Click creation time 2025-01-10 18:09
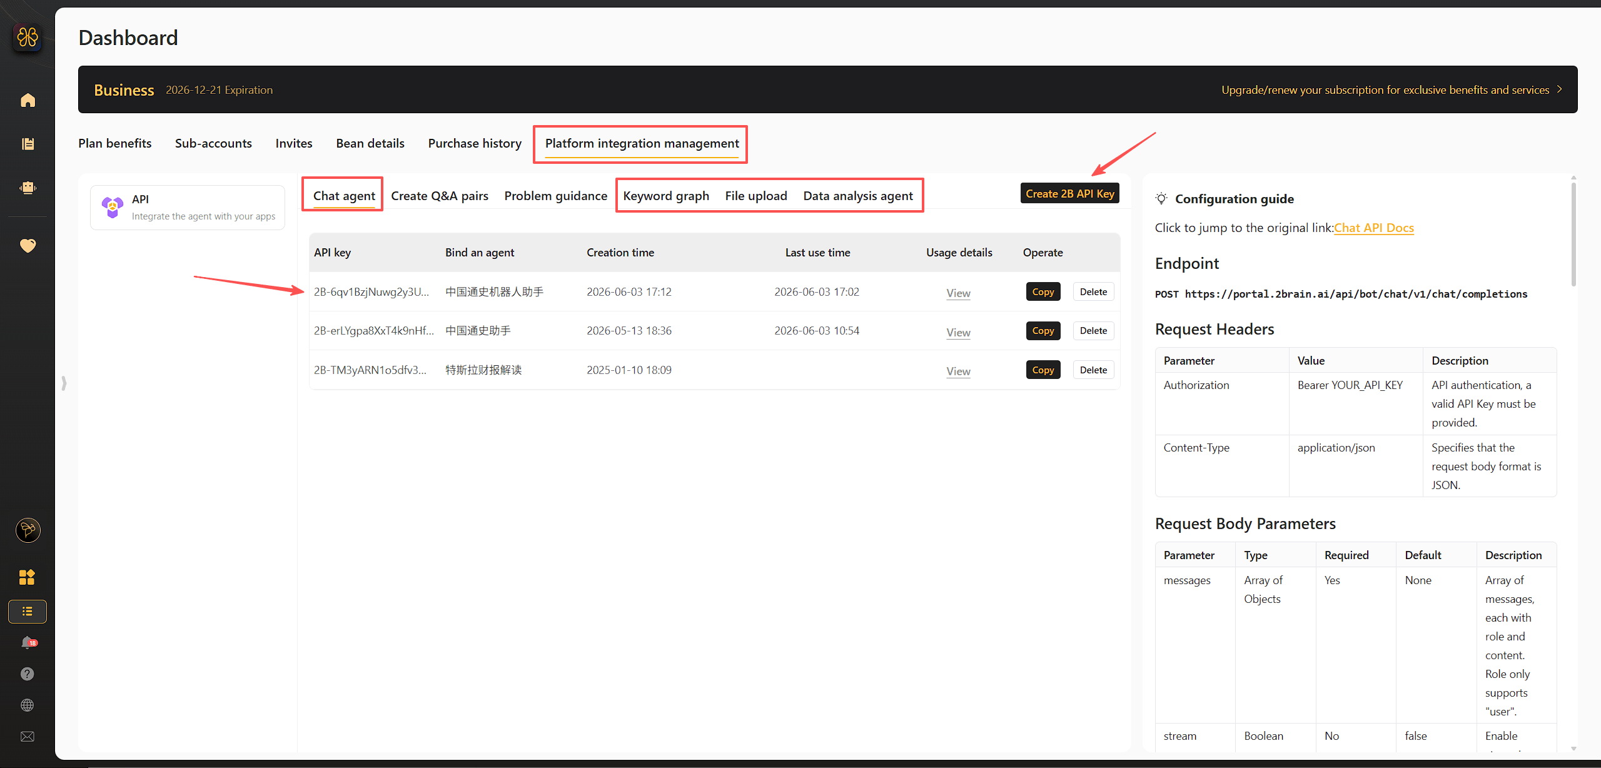 pos(629,370)
